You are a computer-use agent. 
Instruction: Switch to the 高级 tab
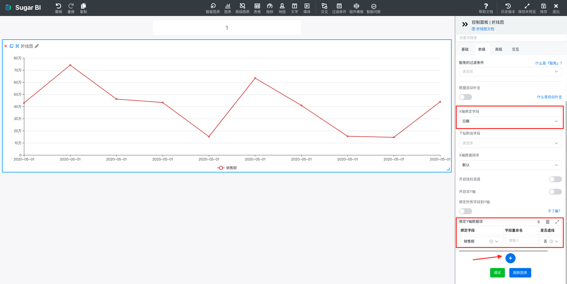click(499, 49)
